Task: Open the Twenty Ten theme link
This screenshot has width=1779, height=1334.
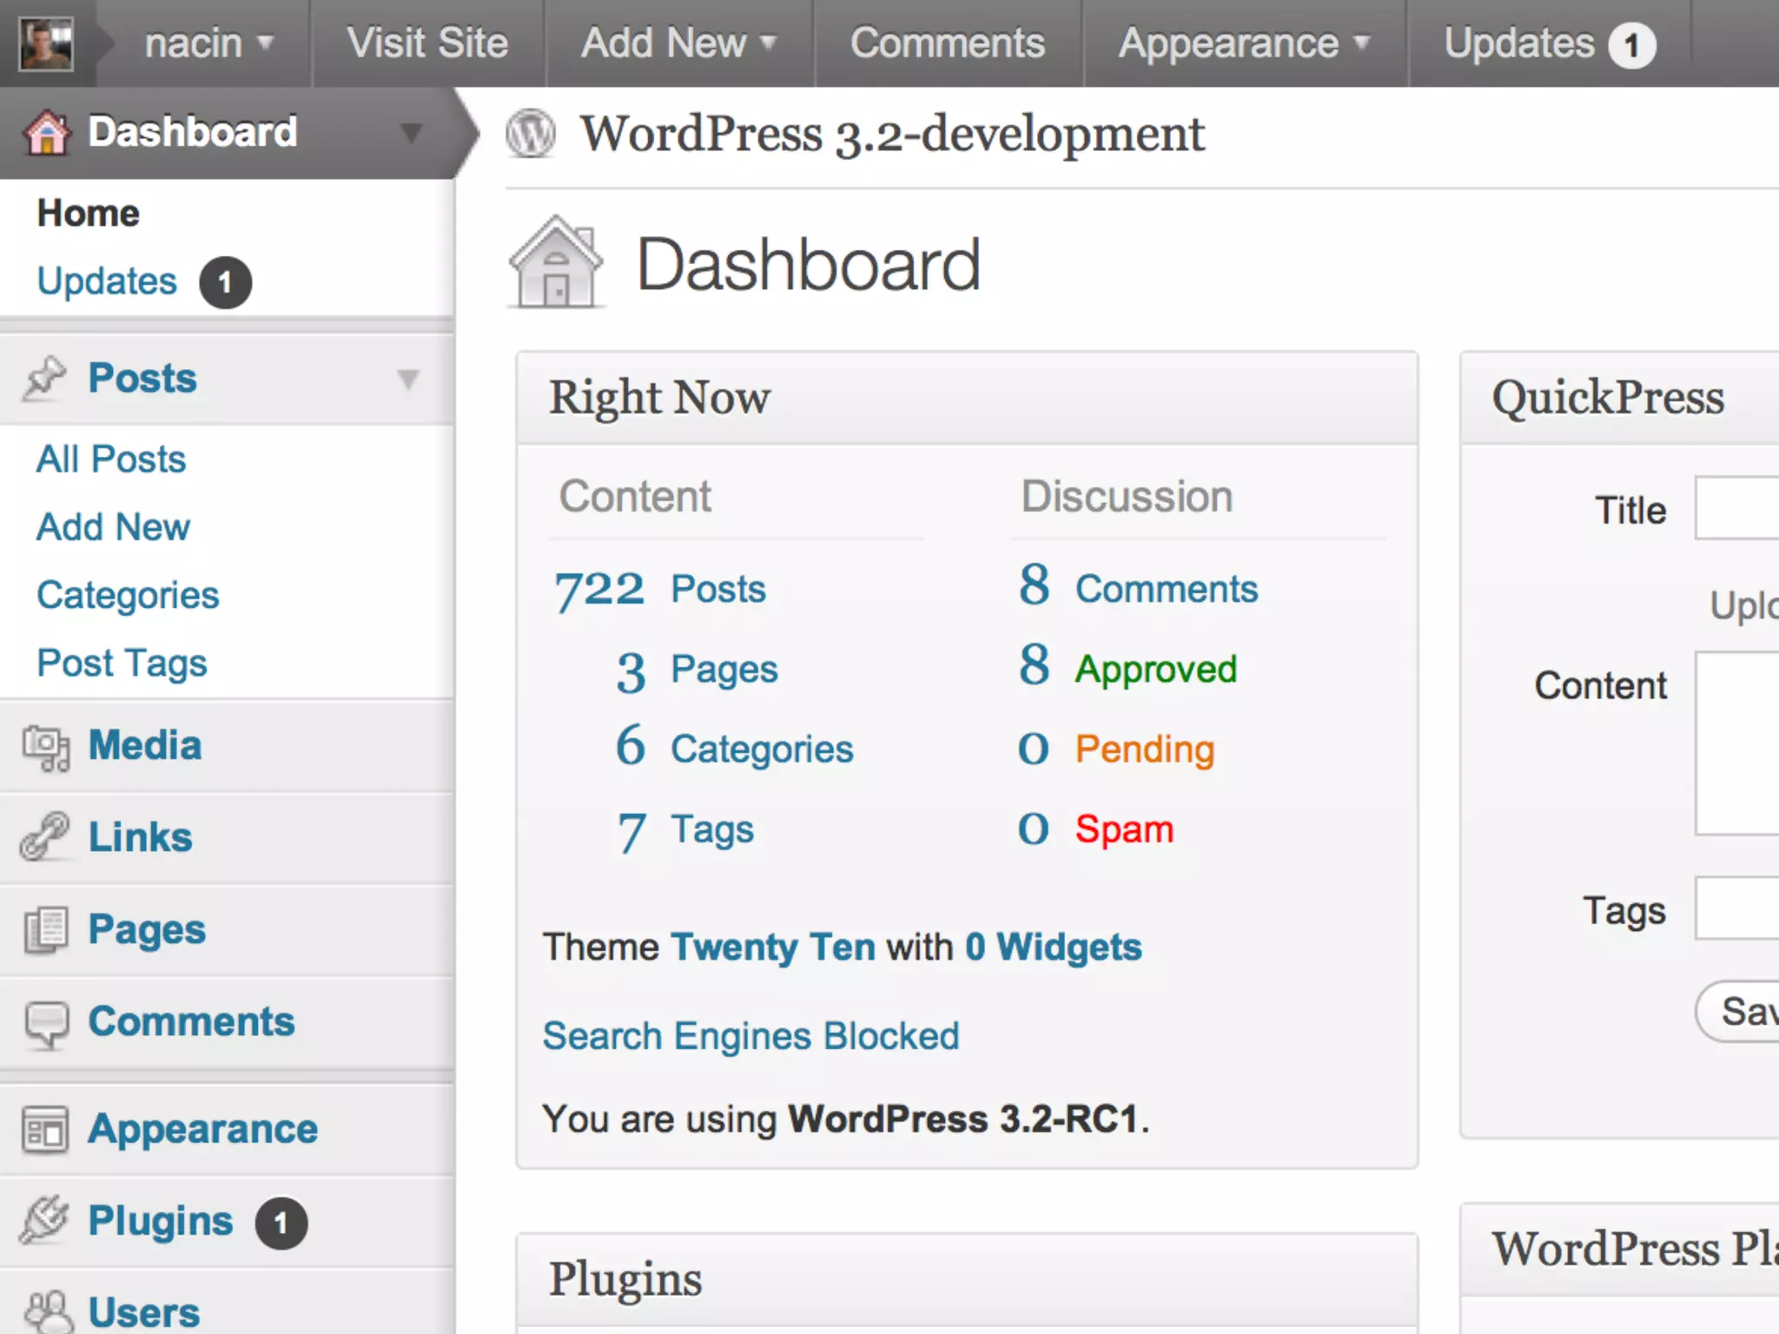Action: coord(773,947)
